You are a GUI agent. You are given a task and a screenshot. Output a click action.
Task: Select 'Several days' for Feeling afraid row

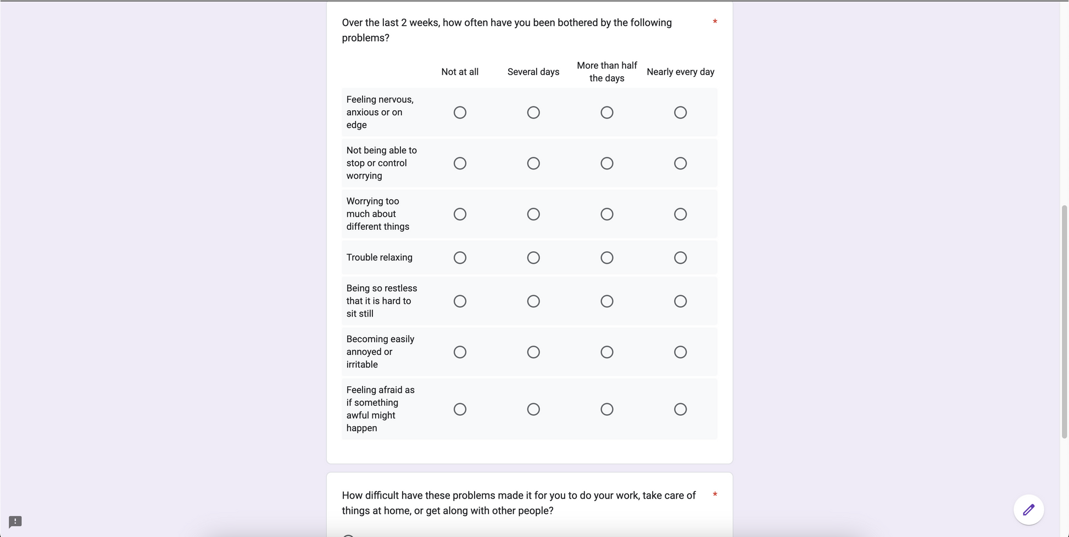coord(533,409)
